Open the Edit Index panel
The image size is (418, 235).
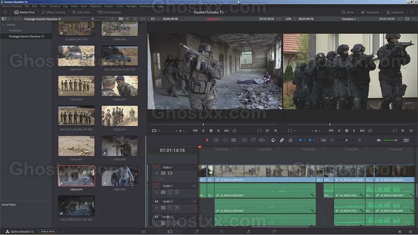(81, 12)
